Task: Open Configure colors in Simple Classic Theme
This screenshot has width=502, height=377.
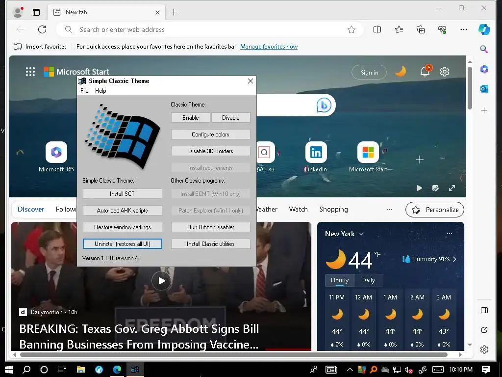Action: 210,135
